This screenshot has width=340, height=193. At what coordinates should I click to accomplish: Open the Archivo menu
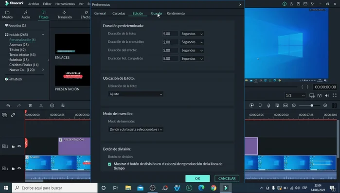pyautogui.click(x=34, y=4)
